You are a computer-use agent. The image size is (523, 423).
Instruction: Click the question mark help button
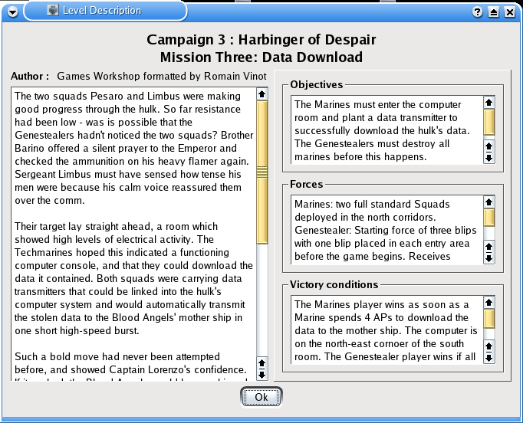pyautogui.click(x=477, y=12)
